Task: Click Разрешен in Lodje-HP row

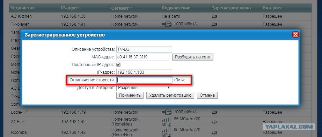Action: 272,112
